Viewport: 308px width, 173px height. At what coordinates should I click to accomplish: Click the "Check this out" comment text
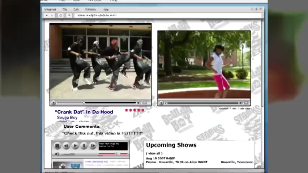pos(102,133)
